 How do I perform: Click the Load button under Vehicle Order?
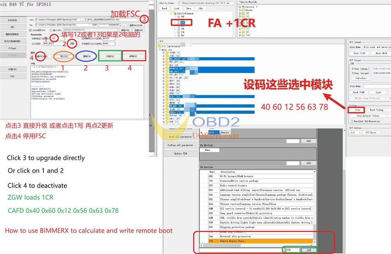[177, 9]
